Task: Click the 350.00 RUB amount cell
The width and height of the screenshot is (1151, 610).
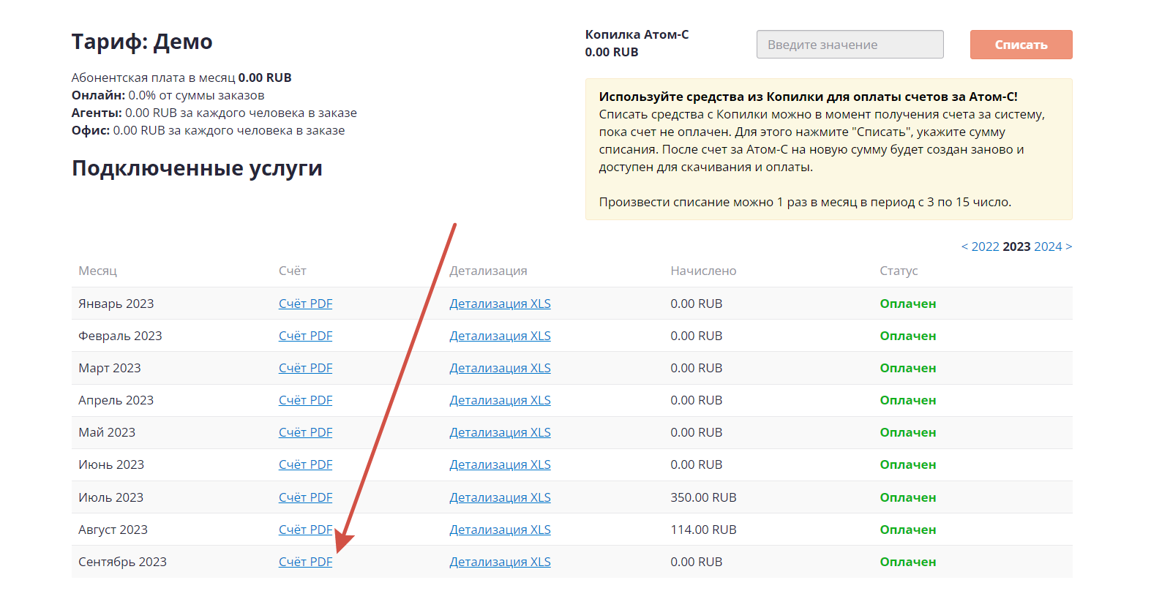Action: [x=703, y=497]
